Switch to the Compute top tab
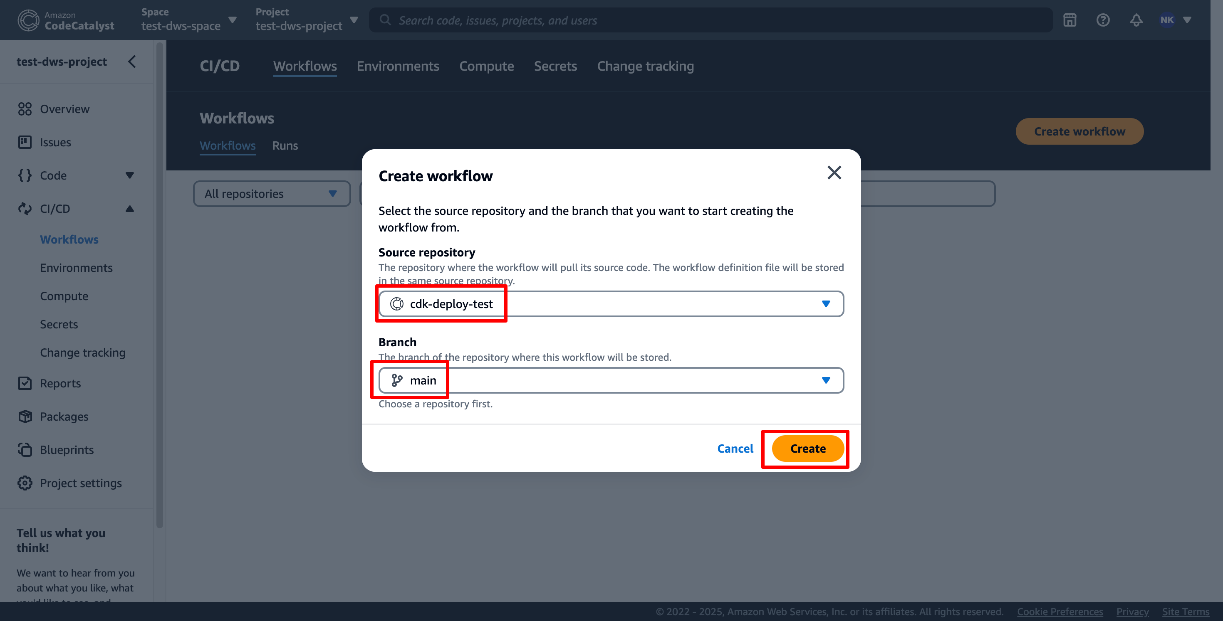The height and width of the screenshot is (621, 1223). point(487,66)
